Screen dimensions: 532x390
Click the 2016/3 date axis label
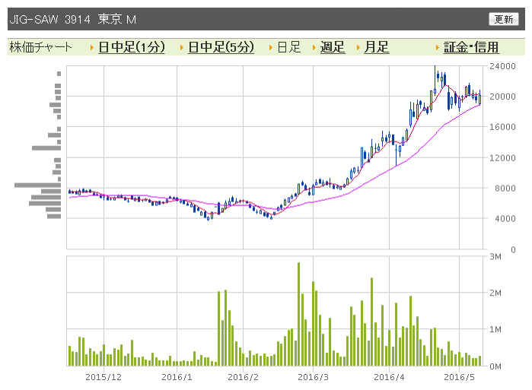[x=313, y=377]
